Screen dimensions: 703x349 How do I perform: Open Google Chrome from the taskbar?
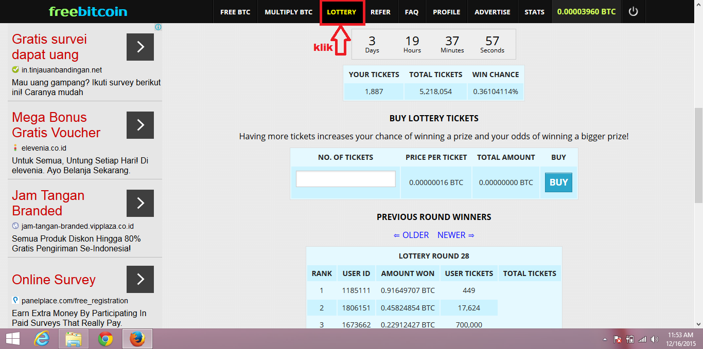[x=106, y=339]
